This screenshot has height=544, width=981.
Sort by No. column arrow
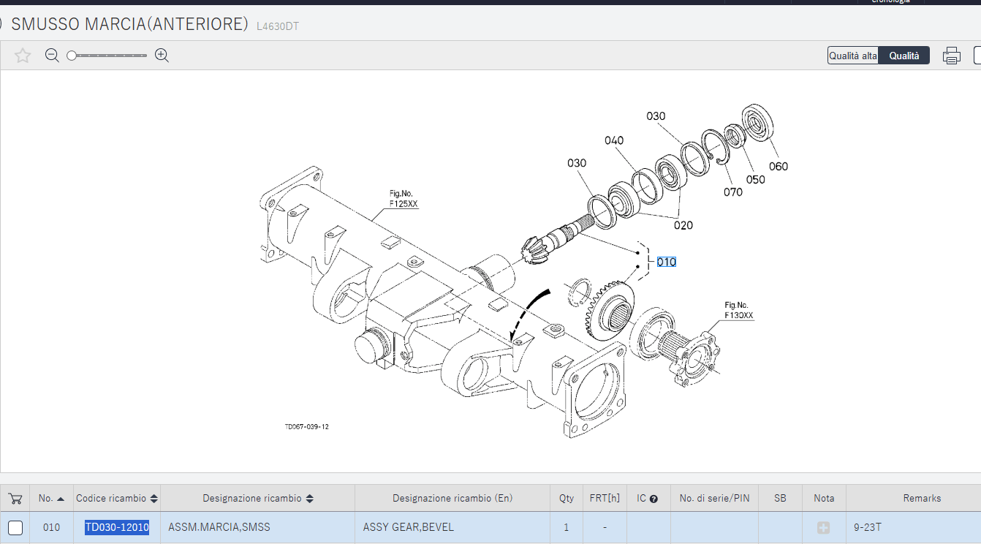click(x=61, y=499)
